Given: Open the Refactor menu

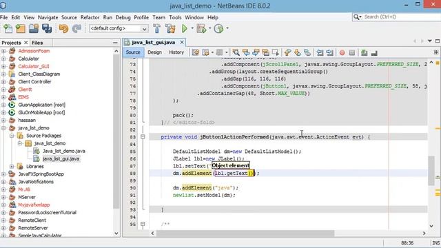Looking at the screenshot, I should click(90, 17).
